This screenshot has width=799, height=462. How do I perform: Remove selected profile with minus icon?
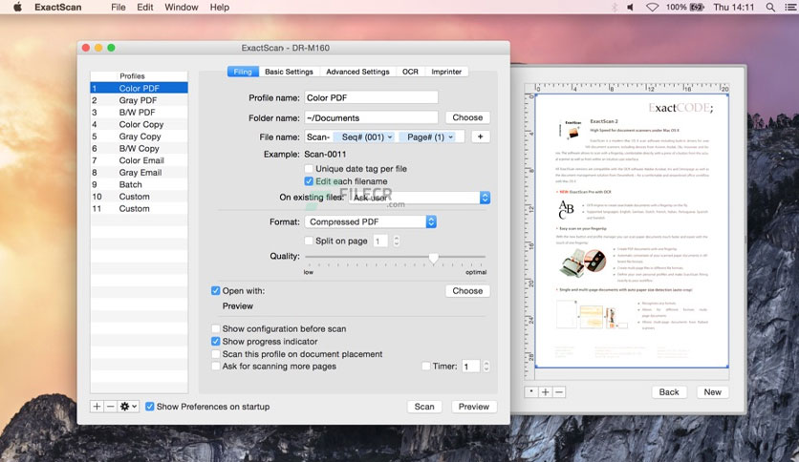click(x=110, y=407)
